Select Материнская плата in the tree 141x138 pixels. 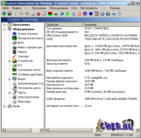[x=30, y=38]
